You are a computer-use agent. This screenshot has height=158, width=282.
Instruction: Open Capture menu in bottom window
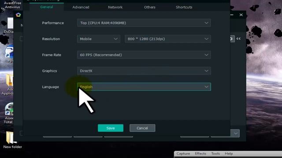[x=183, y=154]
